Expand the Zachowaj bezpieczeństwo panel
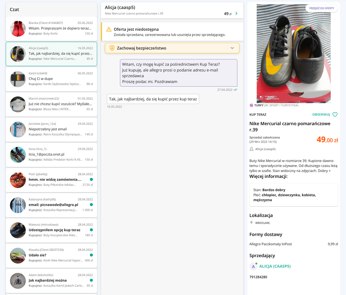The image size is (346, 295). (x=232, y=48)
